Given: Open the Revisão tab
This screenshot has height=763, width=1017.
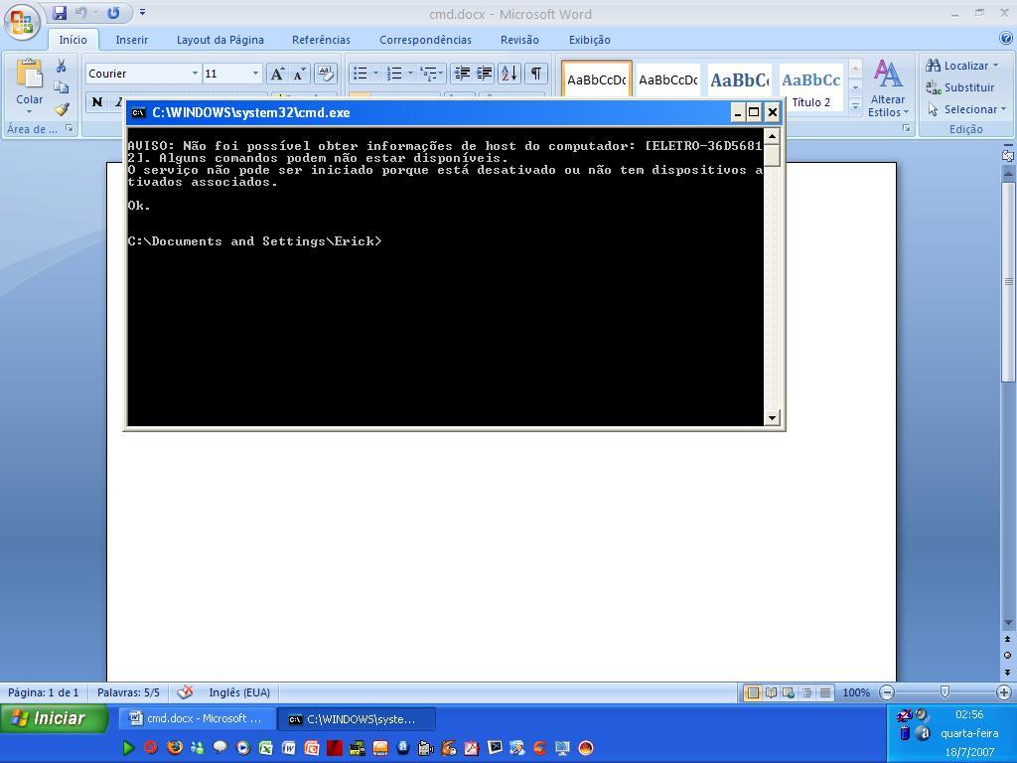Looking at the screenshot, I should tap(519, 40).
